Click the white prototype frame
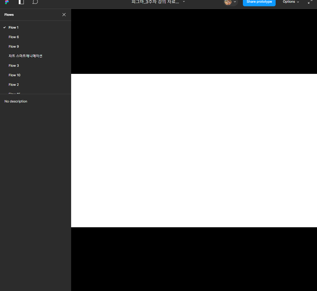Image resolution: width=317 pixels, height=291 pixels. pyautogui.click(x=194, y=150)
